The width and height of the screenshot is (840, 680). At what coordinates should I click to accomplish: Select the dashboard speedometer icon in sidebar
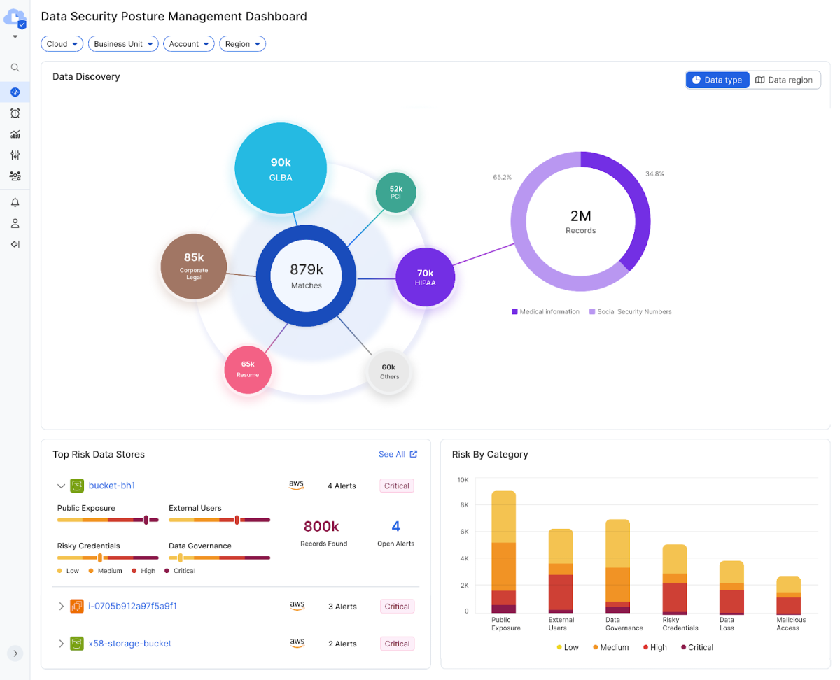click(x=15, y=92)
